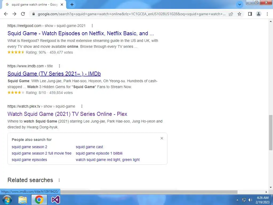Open a new browser tab
The image size is (273, 205).
[x=72, y=5]
